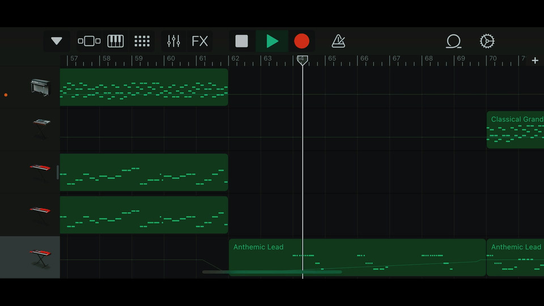
Task: Open song Settings gear
Action: (x=487, y=41)
